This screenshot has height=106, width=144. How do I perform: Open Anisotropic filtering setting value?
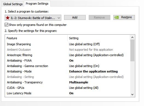click(x=96, y=55)
